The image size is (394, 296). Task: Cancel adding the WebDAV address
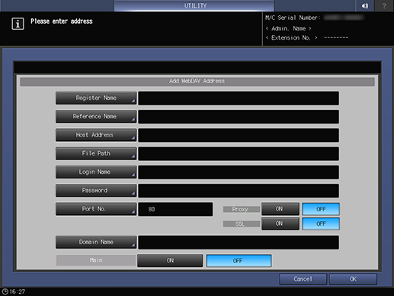[x=303, y=279]
